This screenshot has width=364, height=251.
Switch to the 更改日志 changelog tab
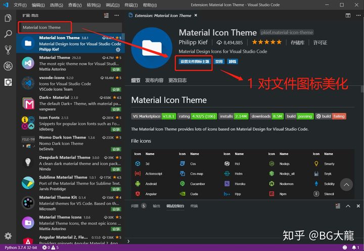177,80
